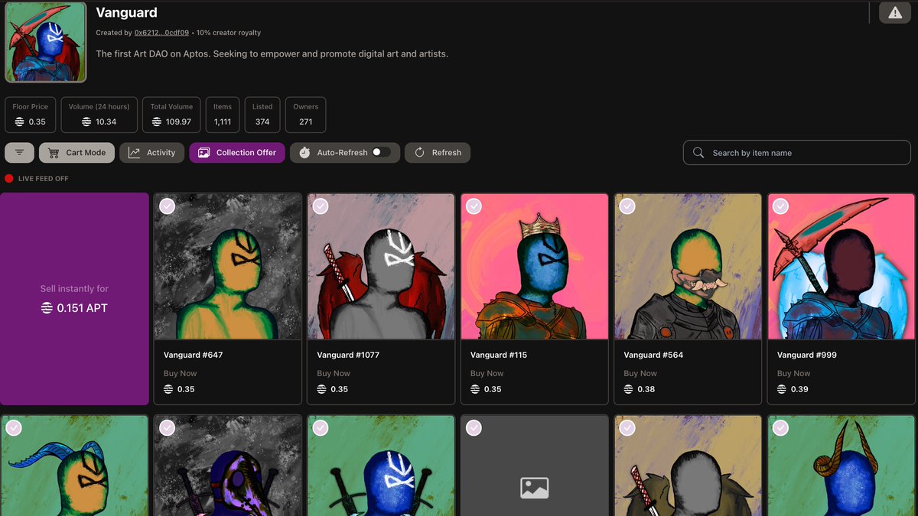Click the Vanguard #564 title text
Screen dimensions: 918x516
tap(653, 355)
